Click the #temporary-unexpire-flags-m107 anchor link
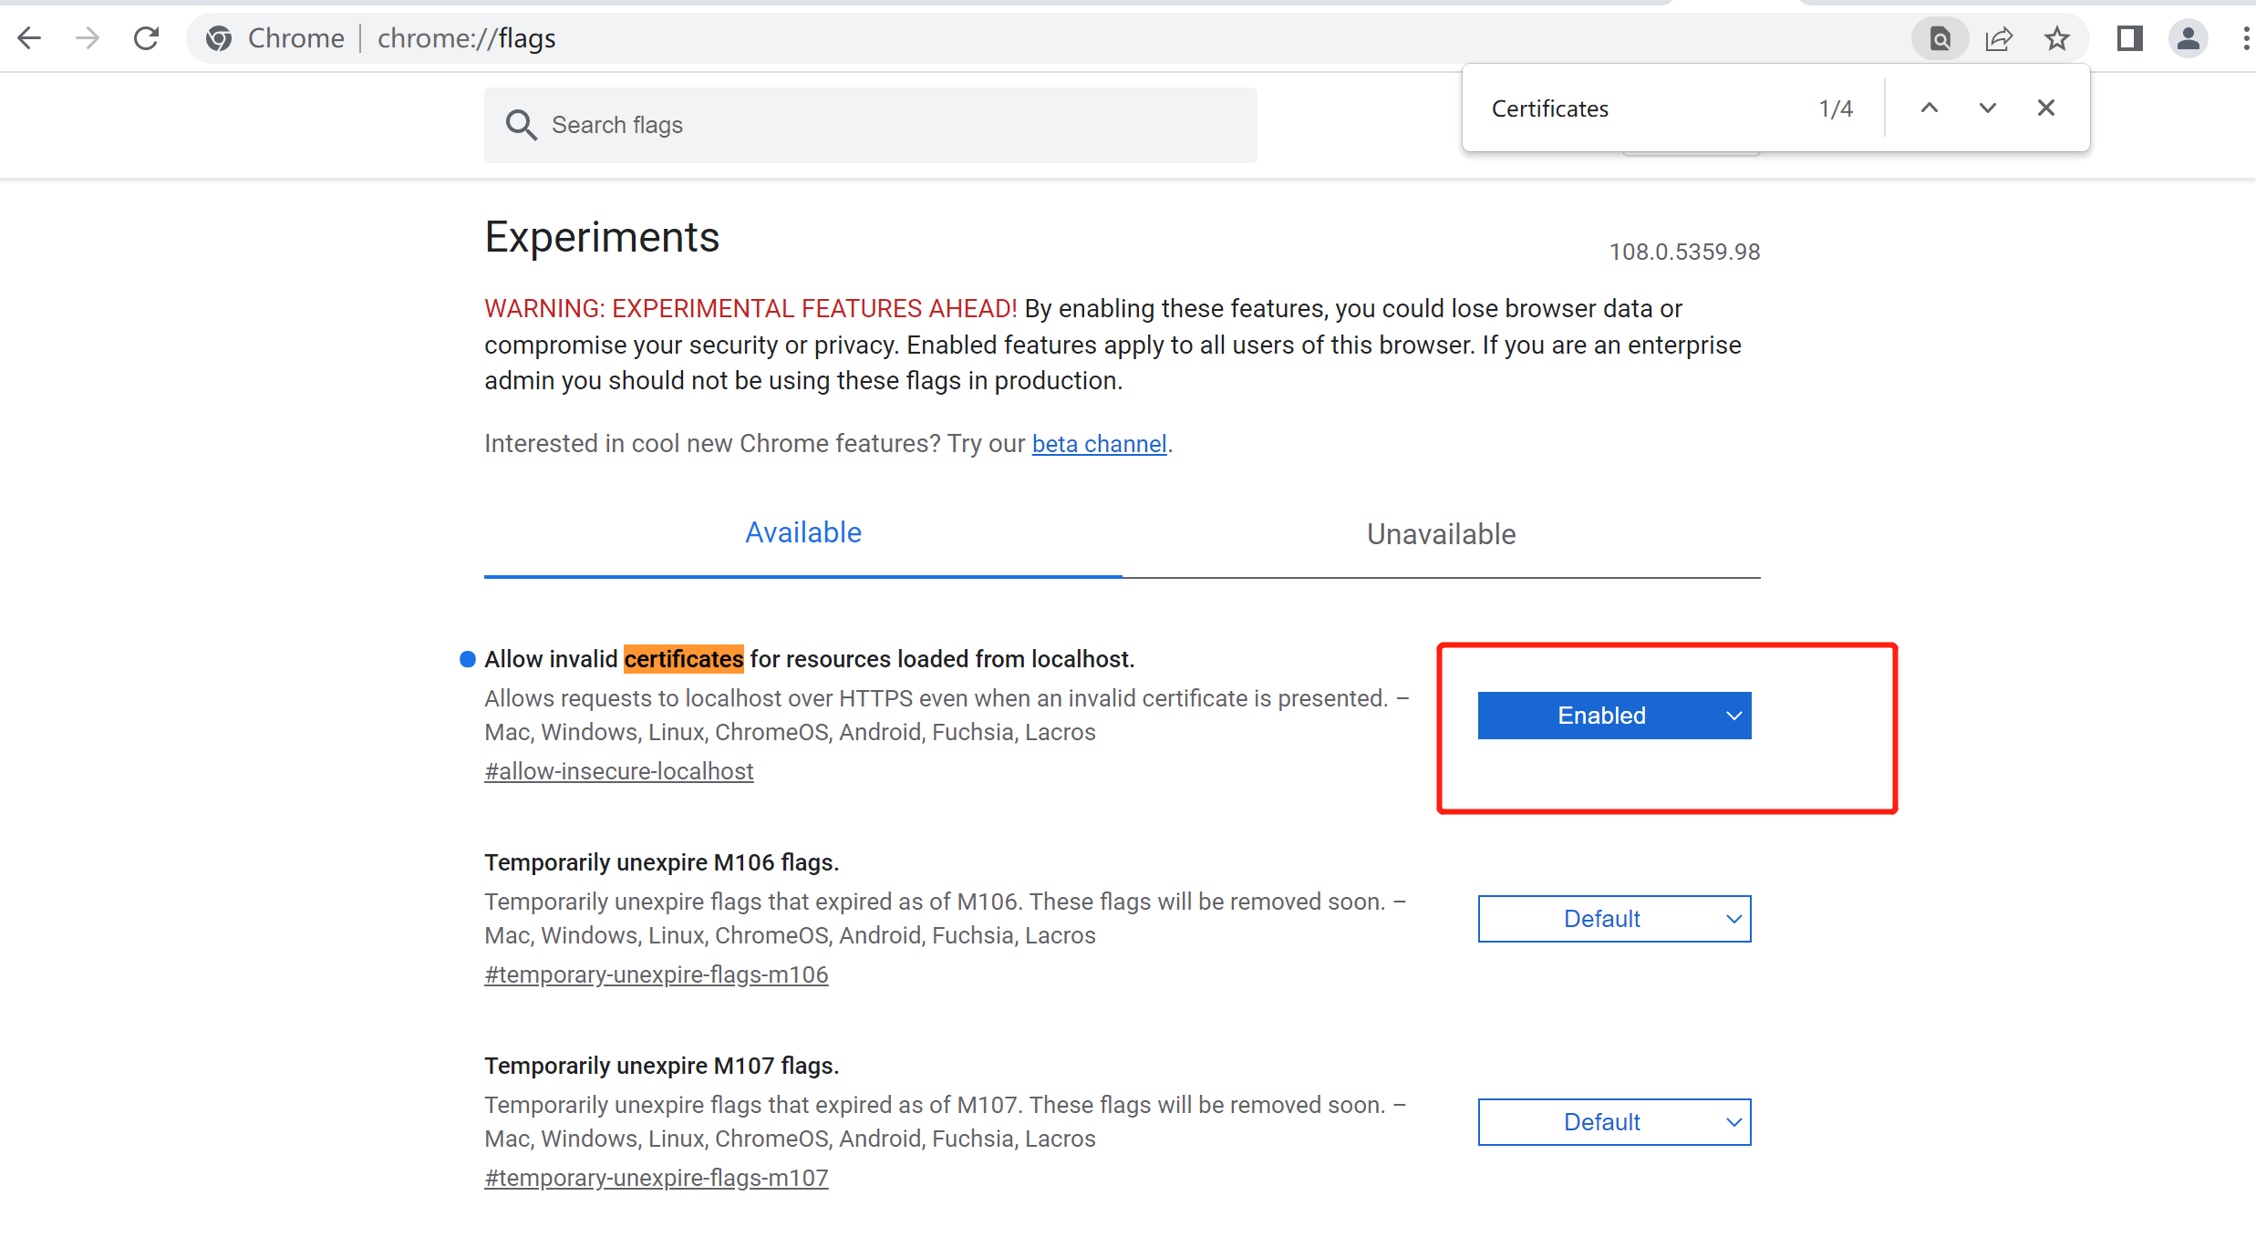The width and height of the screenshot is (2256, 1237). [656, 1178]
